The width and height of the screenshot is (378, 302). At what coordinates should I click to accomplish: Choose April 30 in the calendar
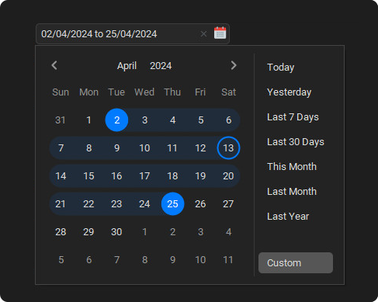[116, 231]
